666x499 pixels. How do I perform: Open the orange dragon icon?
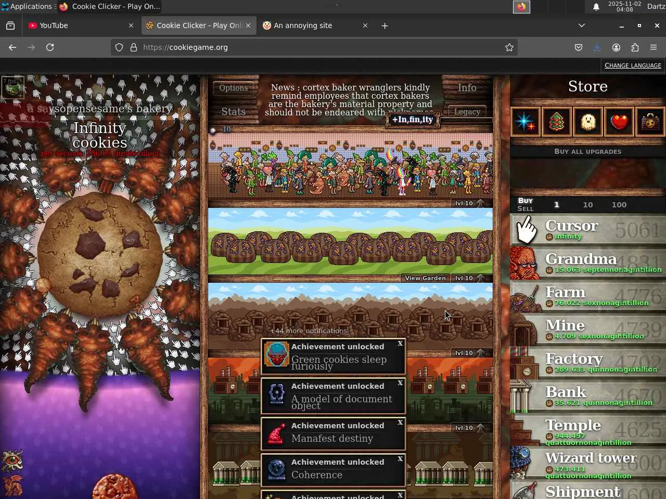tap(14, 485)
